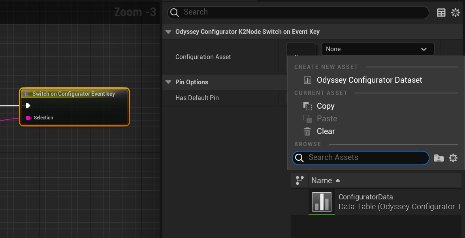Open asset picker view options gear
Screen dimensions: 465x238
click(453, 158)
